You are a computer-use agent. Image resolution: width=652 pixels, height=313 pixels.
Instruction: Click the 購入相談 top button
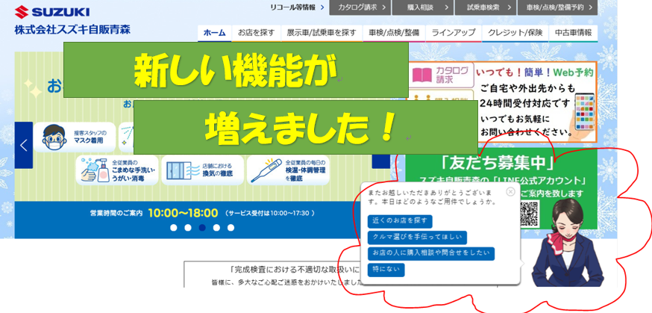pos(422,7)
